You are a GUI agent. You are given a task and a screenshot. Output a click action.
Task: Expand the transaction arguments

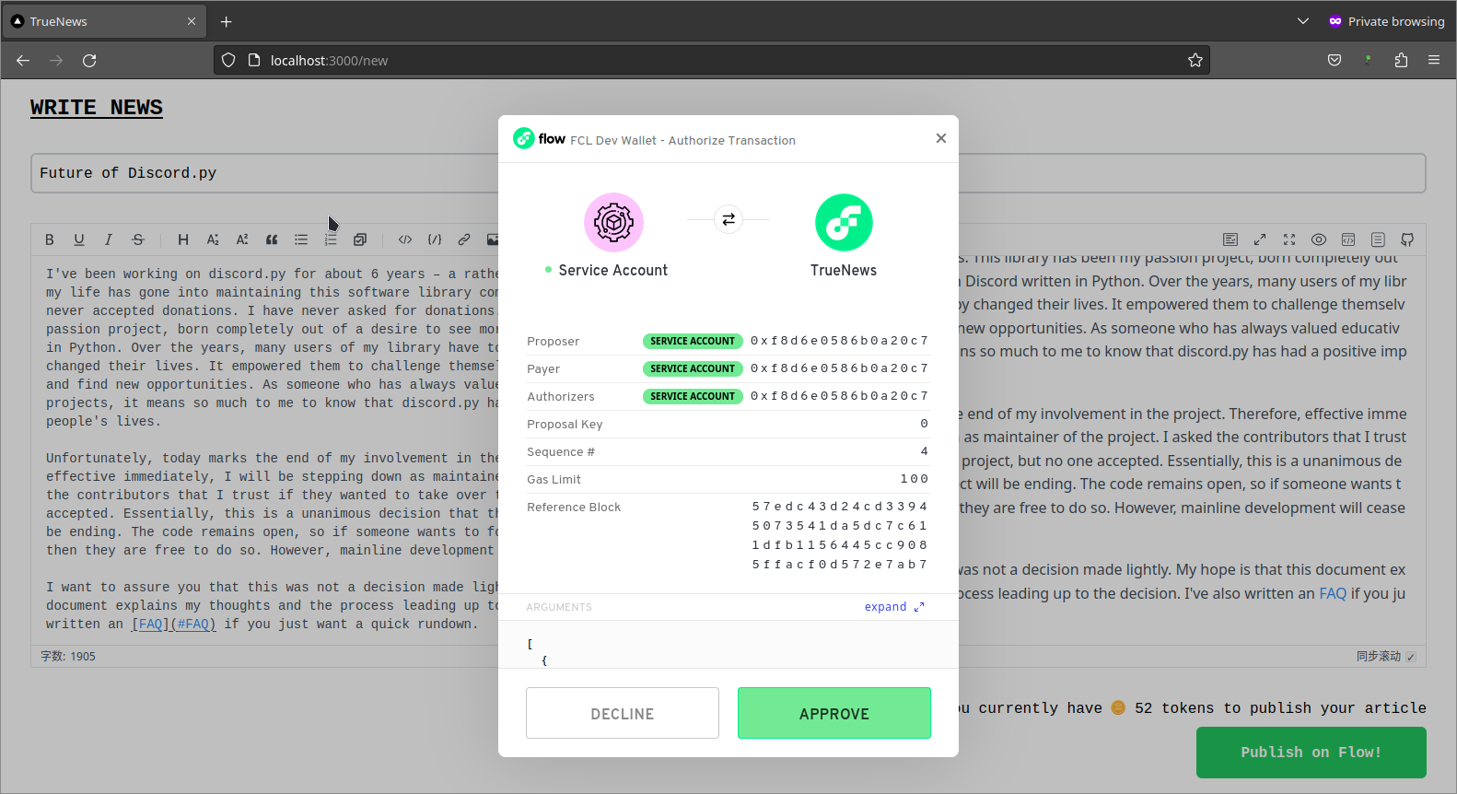click(894, 607)
